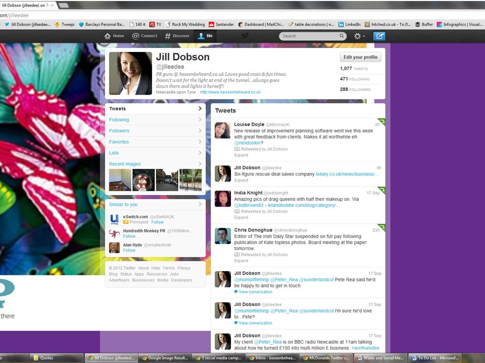Select the Me tab

click(205, 36)
